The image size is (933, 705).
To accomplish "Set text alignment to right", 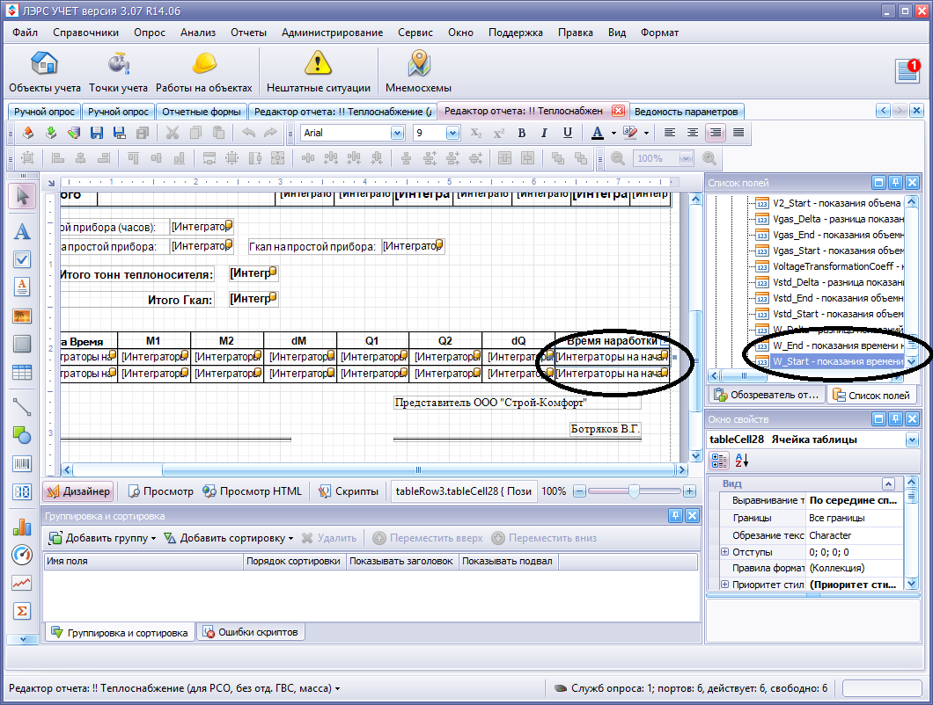I will (x=716, y=133).
